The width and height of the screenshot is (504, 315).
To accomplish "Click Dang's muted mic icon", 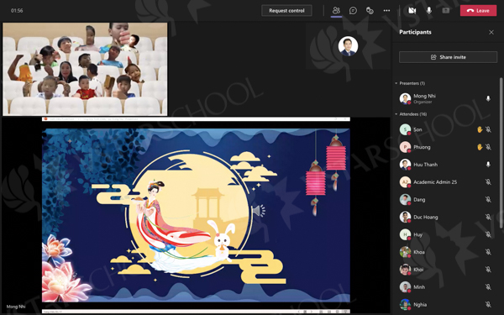I will point(488,200).
